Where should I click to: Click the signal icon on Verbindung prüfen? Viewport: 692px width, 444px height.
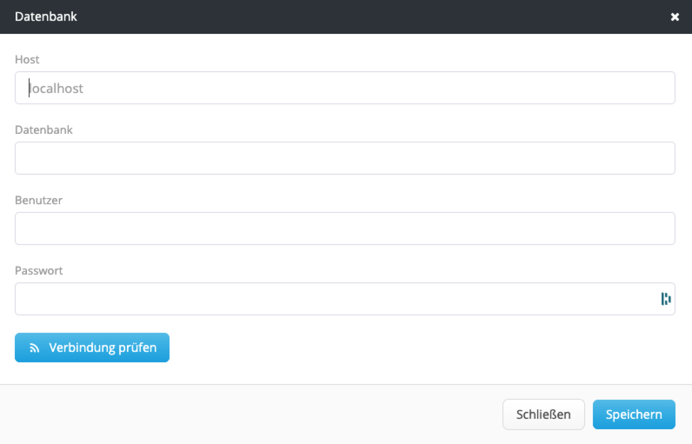click(x=34, y=348)
